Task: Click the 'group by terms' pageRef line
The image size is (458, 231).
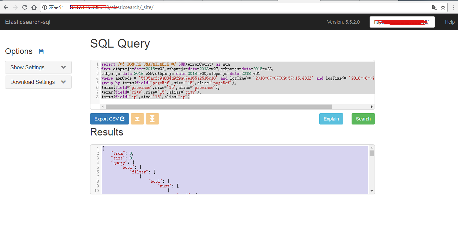Action: point(168,83)
